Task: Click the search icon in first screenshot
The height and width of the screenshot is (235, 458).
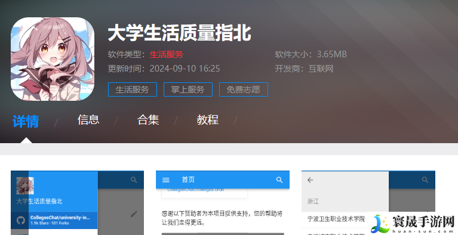Action: (x=134, y=180)
